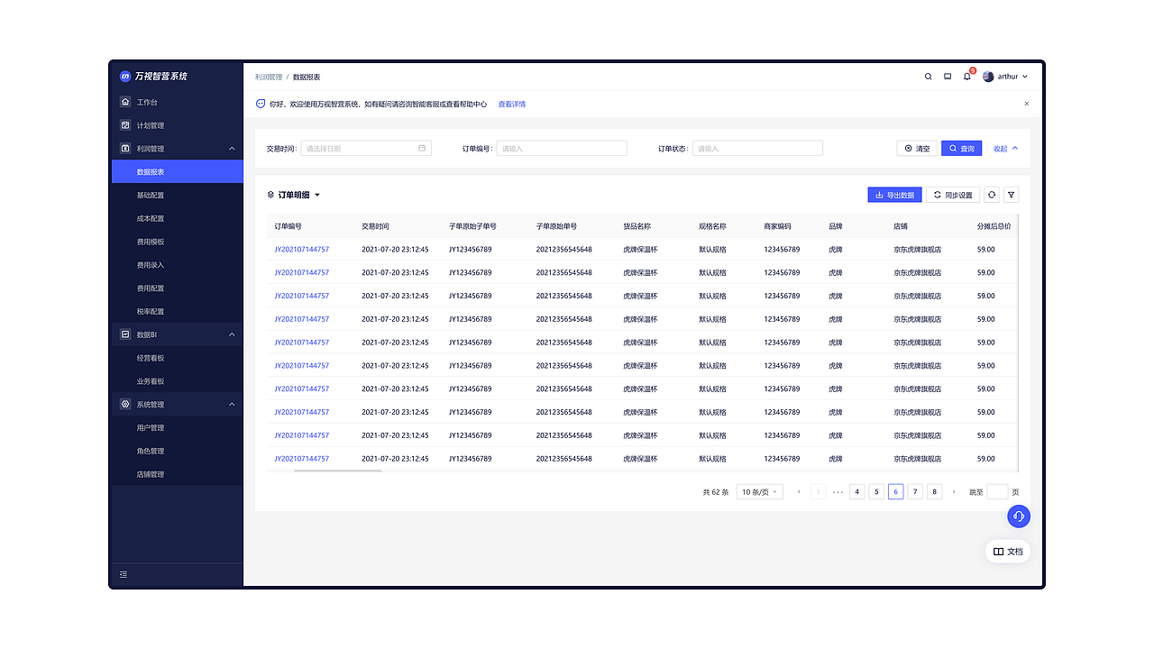
Task: Open the screen display icon in header
Action: [x=948, y=77]
